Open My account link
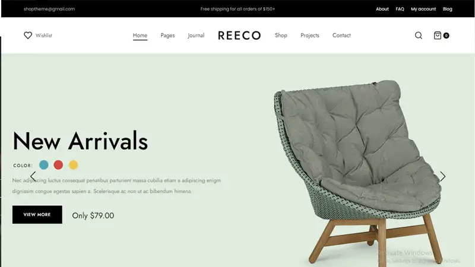 click(x=423, y=9)
